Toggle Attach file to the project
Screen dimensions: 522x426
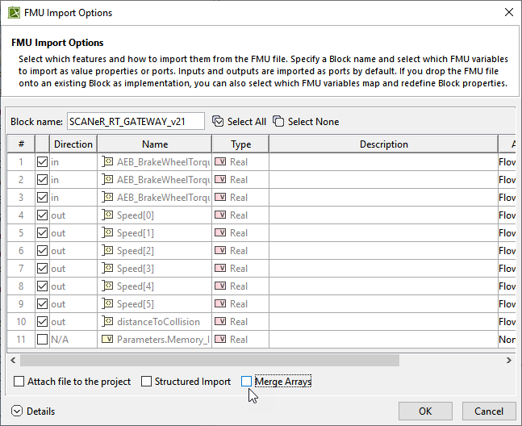pyautogui.click(x=19, y=382)
